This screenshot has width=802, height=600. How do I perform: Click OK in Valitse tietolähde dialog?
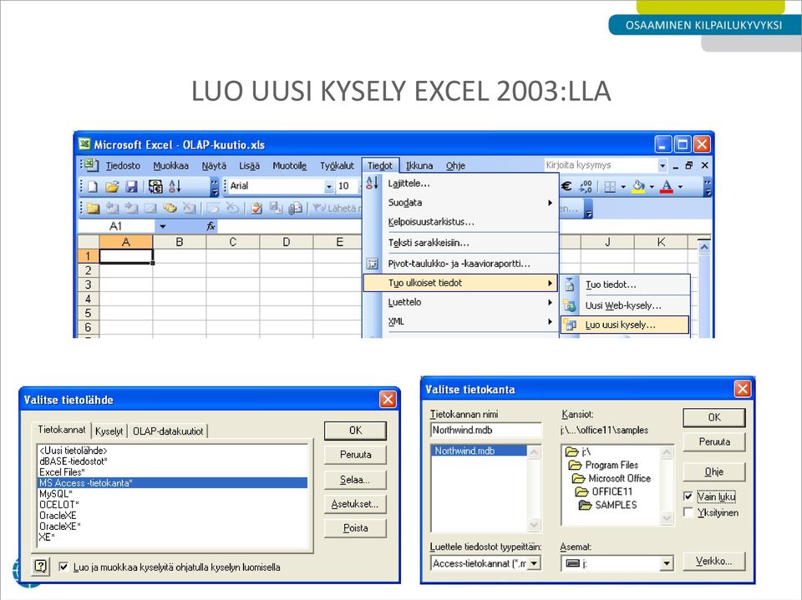(x=356, y=431)
